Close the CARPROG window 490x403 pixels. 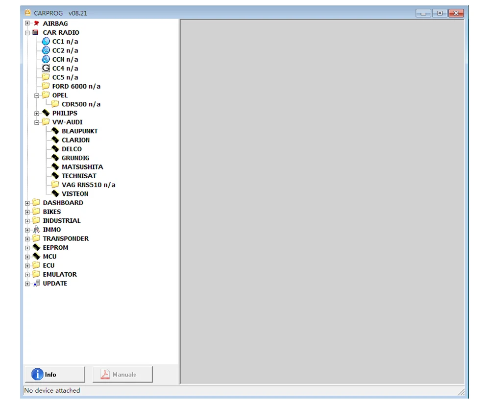click(x=456, y=13)
